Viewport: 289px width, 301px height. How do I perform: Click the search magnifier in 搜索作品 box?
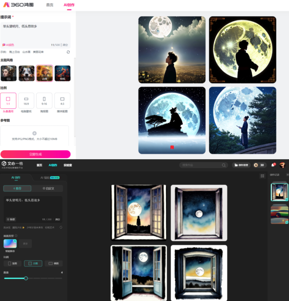224,165
